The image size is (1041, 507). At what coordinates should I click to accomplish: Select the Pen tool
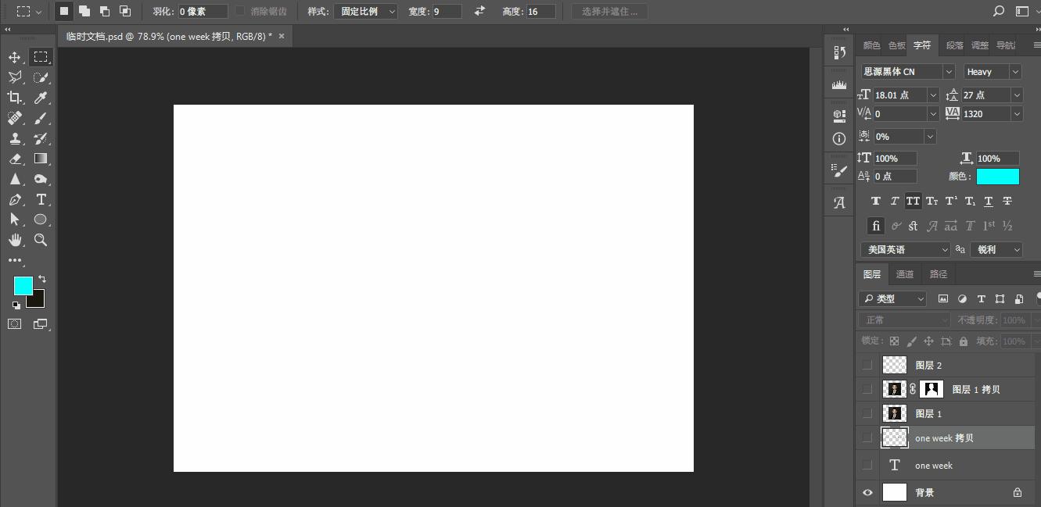(14, 199)
